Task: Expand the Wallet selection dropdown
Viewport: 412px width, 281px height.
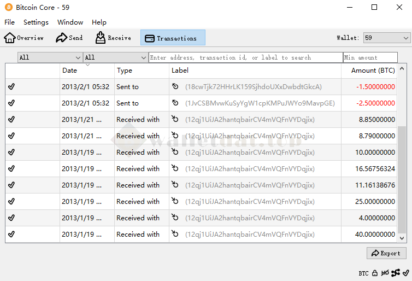Action: click(386, 38)
